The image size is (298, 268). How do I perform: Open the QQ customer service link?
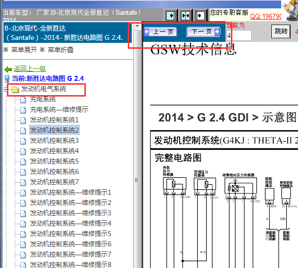tap(265, 16)
